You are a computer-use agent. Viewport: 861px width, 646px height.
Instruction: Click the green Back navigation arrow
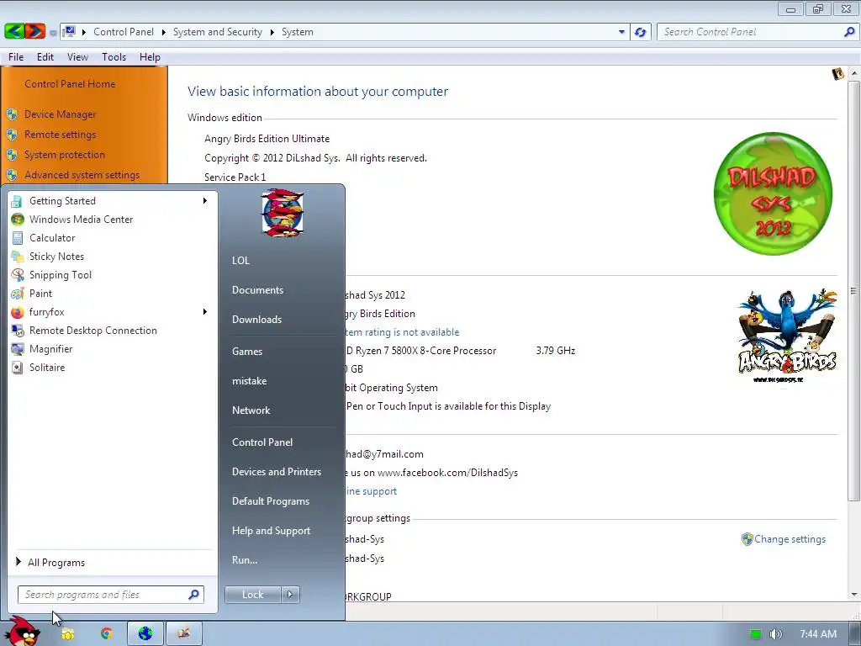click(x=14, y=31)
